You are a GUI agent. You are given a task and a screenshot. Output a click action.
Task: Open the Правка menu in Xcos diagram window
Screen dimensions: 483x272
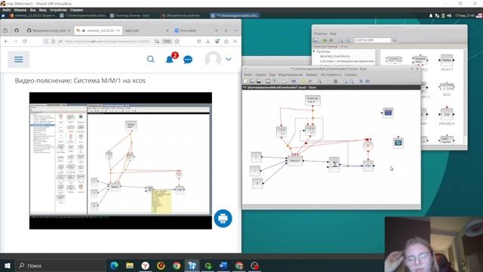[x=261, y=75]
